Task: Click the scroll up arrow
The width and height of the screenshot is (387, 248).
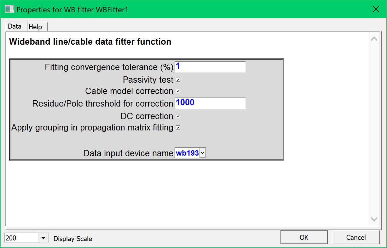Action: point(374,39)
